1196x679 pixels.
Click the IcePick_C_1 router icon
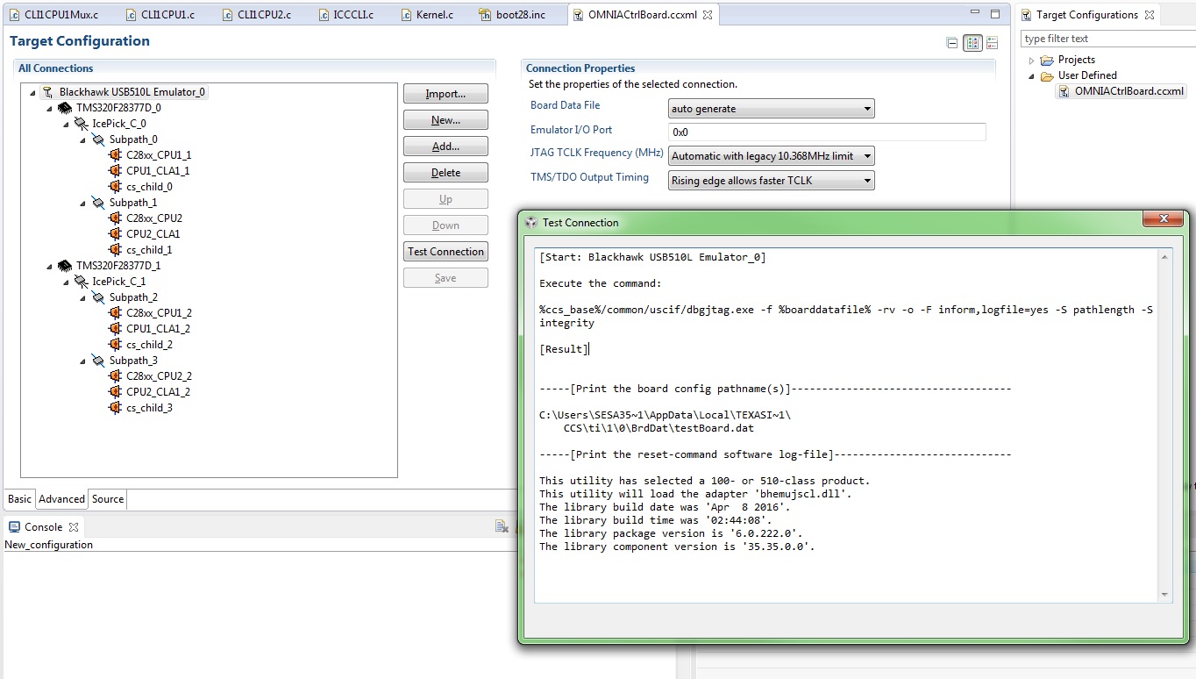point(82,282)
